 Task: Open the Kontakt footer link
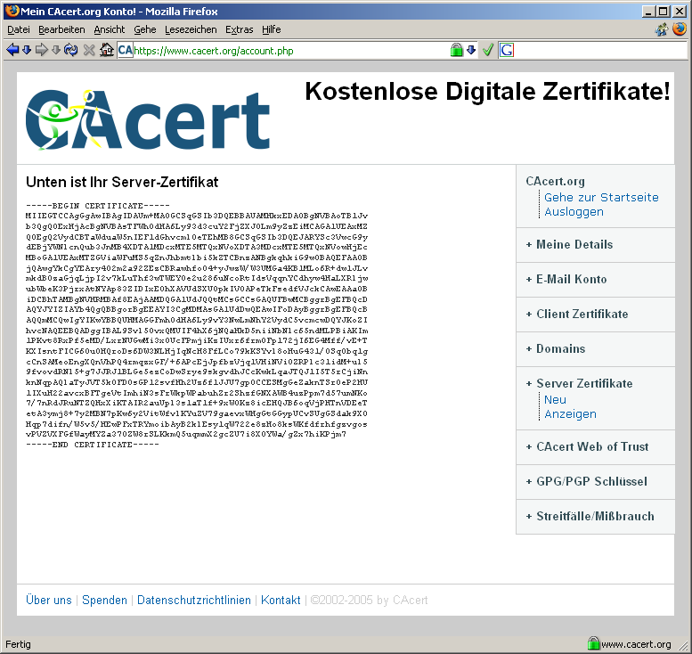coord(281,601)
